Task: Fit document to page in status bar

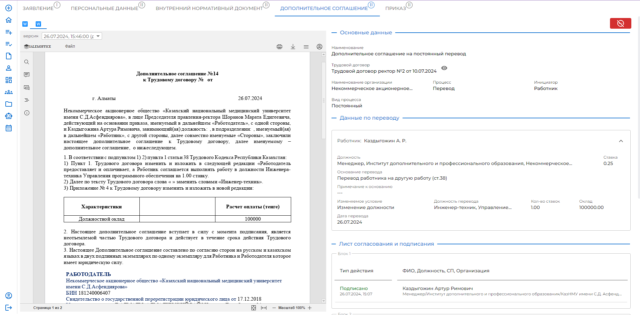Action: [253, 308]
